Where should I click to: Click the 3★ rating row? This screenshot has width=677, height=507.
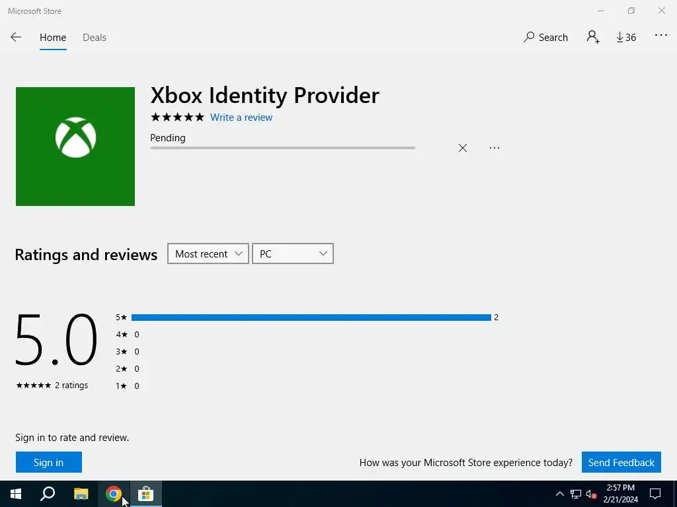click(x=128, y=351)
